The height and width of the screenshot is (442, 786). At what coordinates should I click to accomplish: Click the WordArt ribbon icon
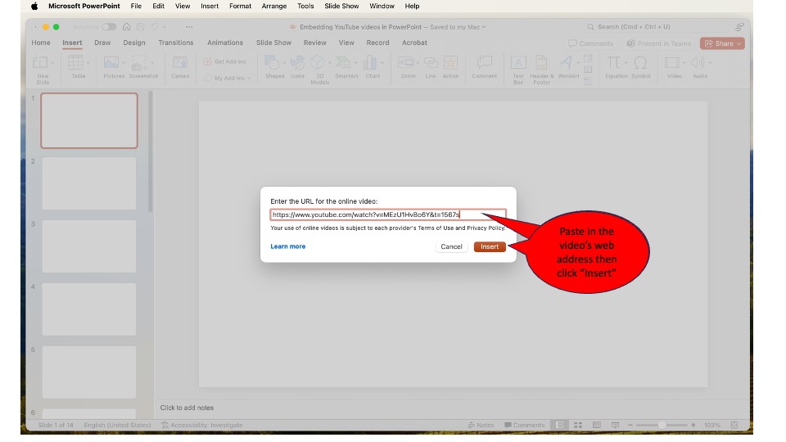566,63
